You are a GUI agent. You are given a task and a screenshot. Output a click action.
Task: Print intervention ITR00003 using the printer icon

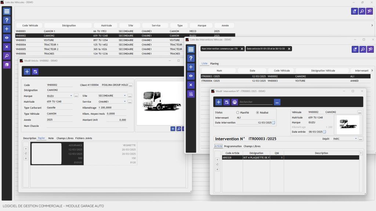[x=234, y=102]
